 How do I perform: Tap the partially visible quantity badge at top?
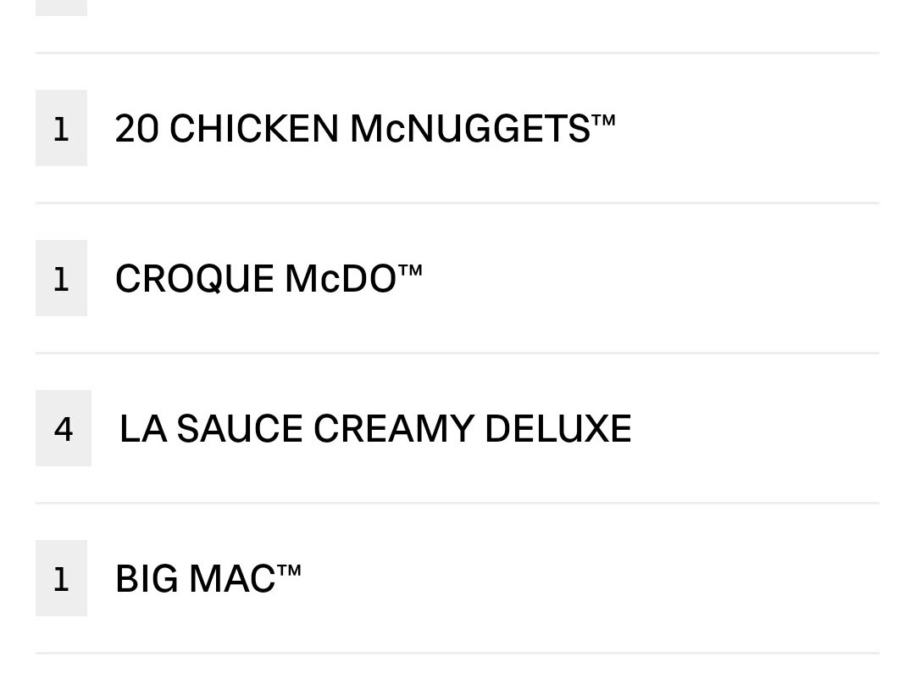point(61,8)
